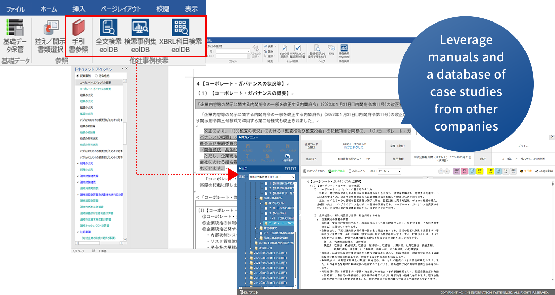Launch 検索事例集 eolDB from the ribbon
This screenshot has height=295, width=555.
[x=140, y=36]
